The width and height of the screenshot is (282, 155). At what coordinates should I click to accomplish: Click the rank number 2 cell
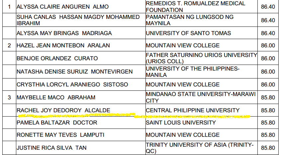pyautogui.click(x=10, y=45)
